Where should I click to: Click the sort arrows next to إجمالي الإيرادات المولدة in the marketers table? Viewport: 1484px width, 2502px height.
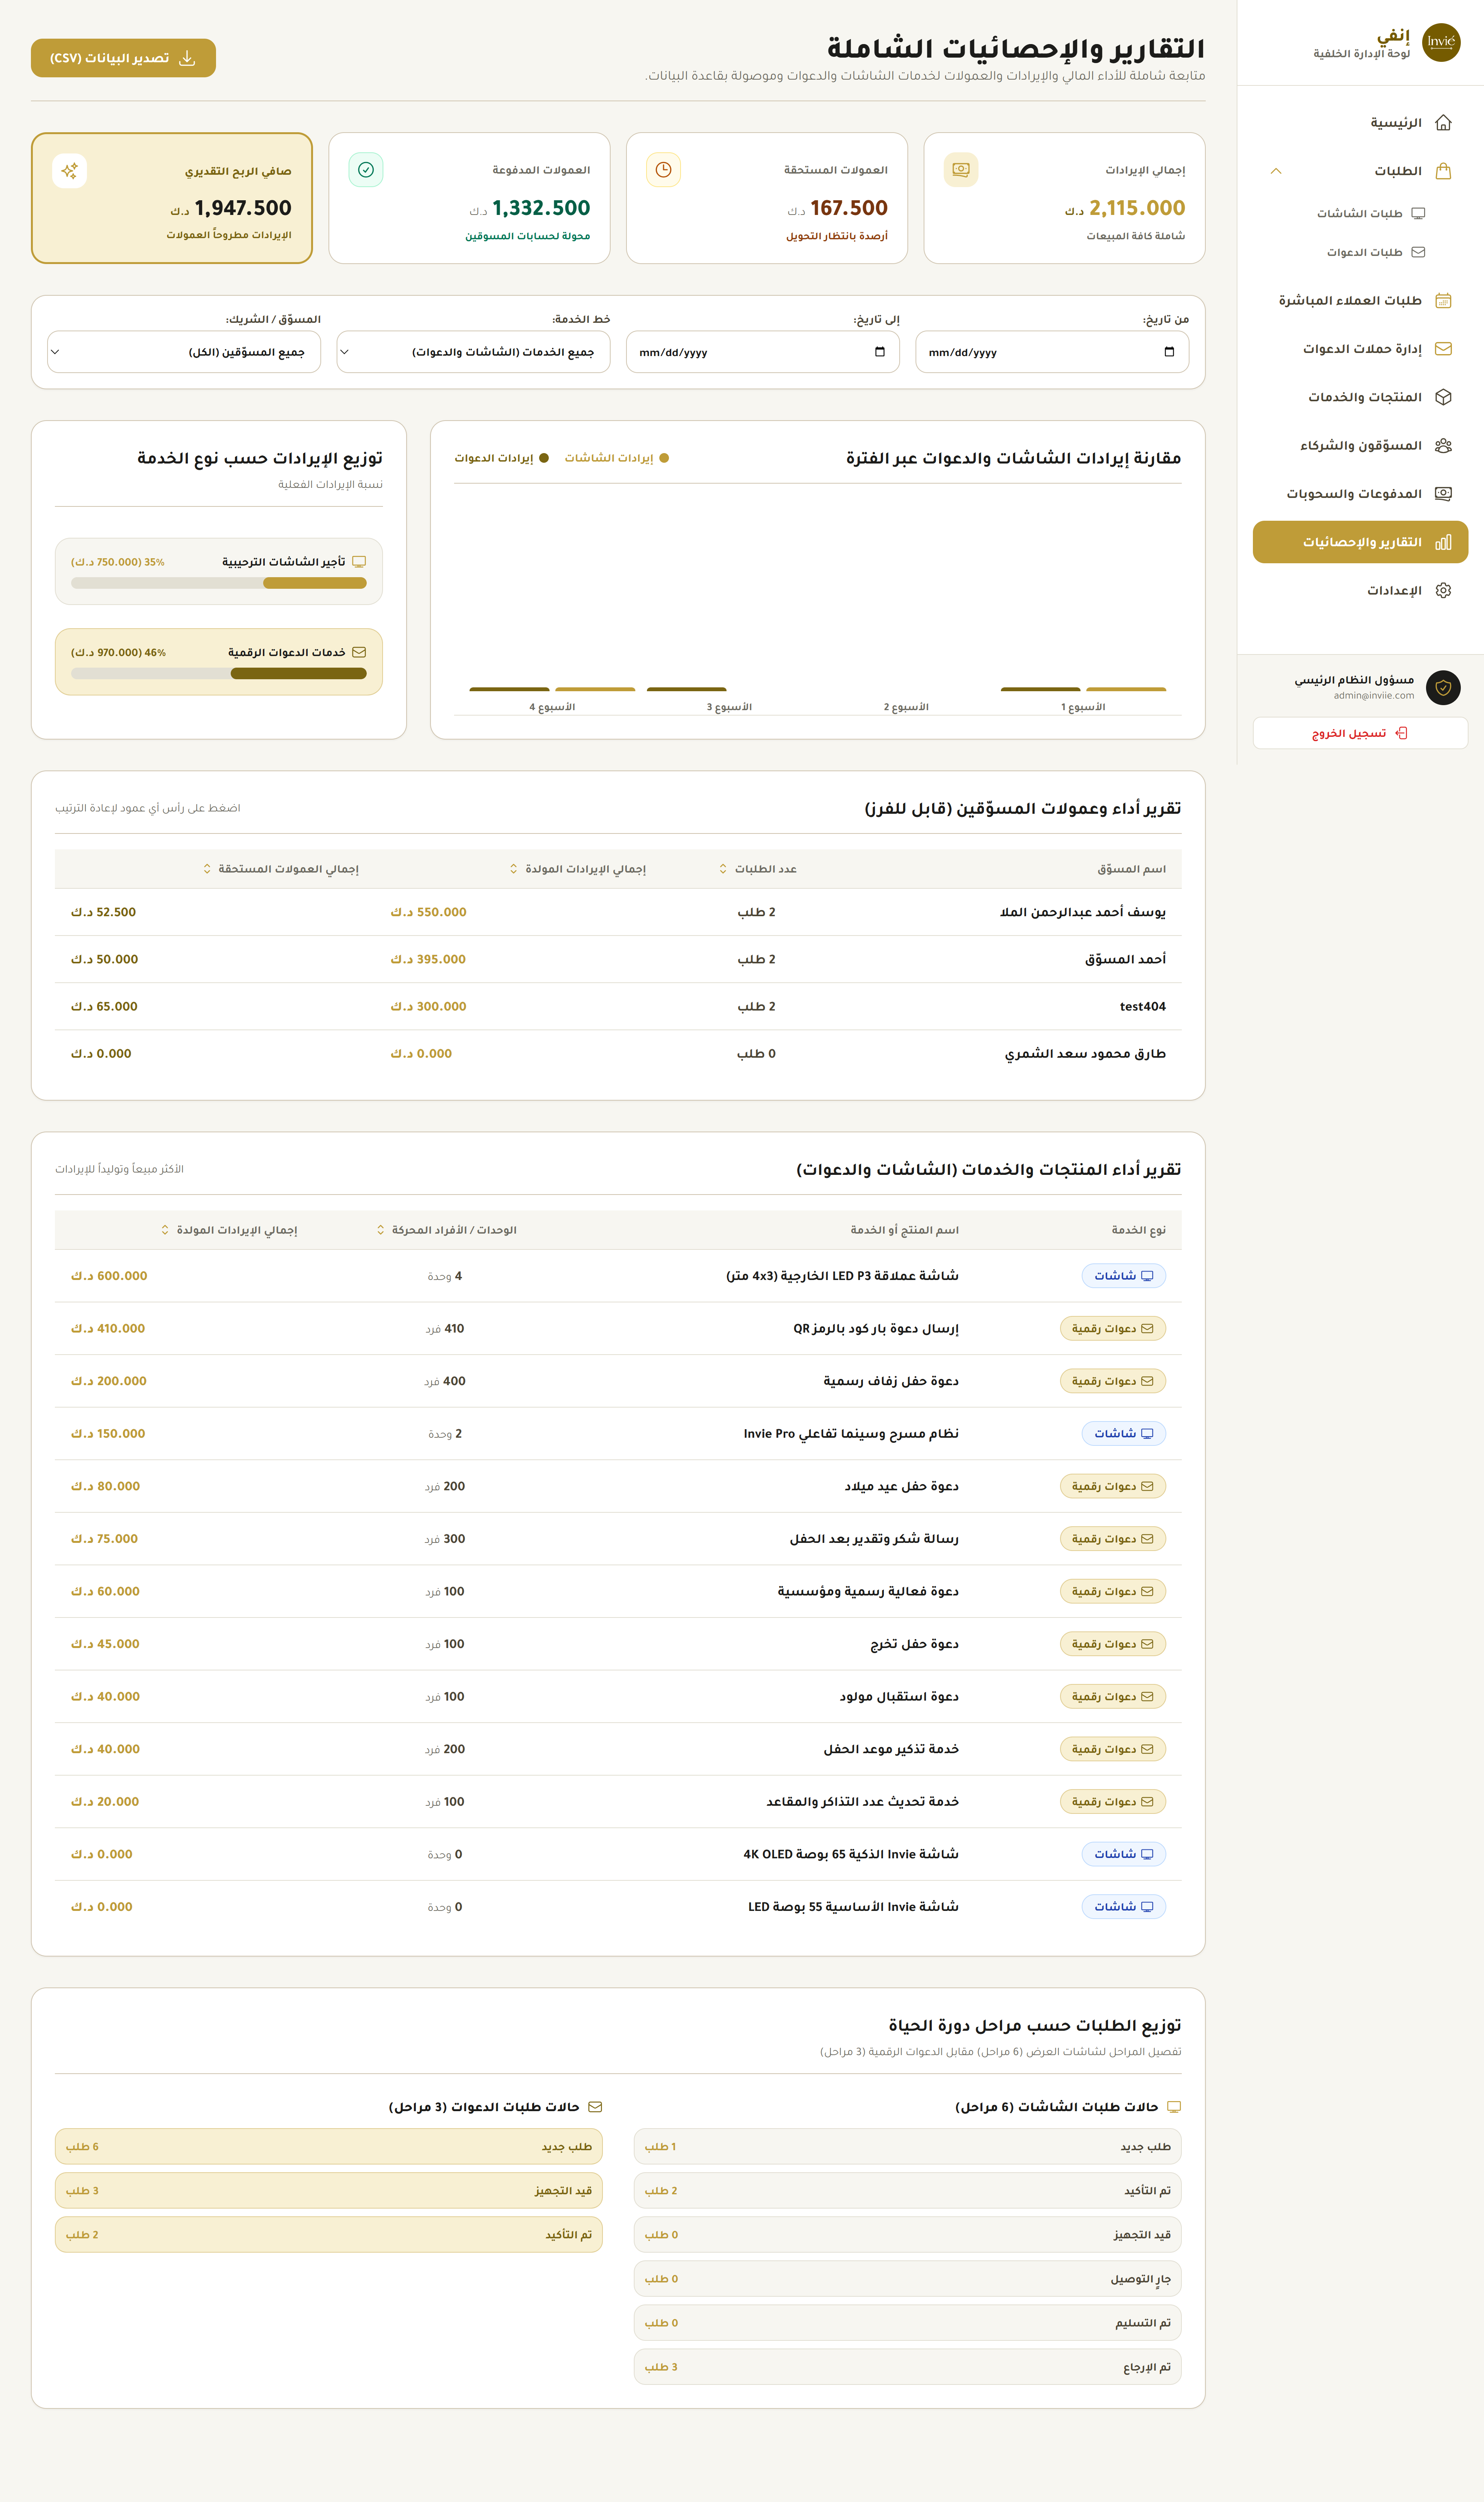point(514,869)
